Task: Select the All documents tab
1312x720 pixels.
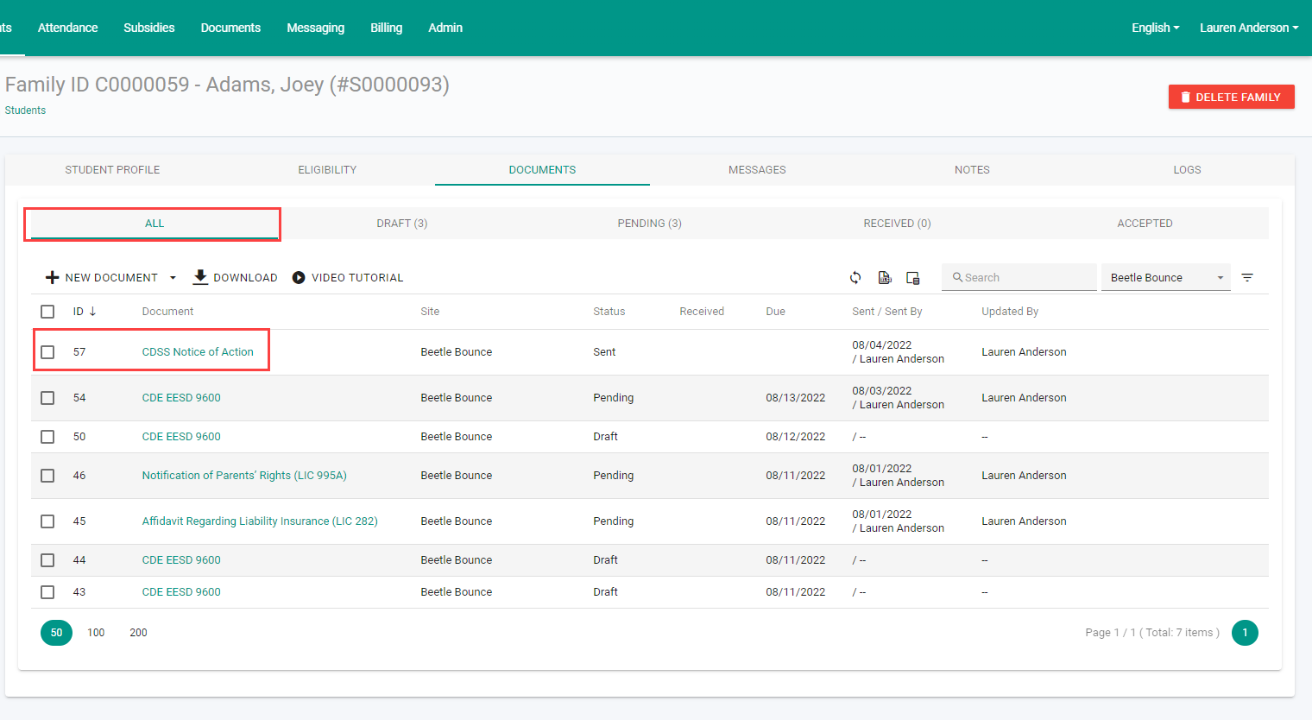Action: (155, 224)
